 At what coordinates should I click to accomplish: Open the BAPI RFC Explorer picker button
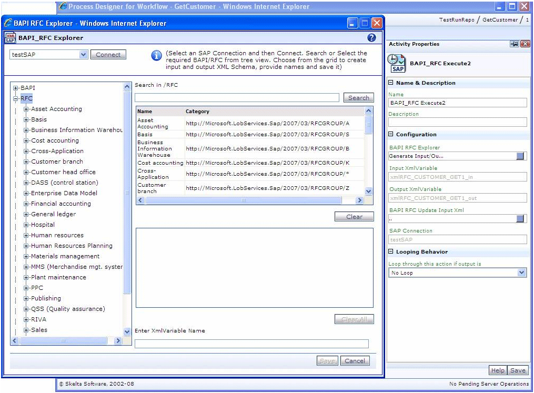tap(520, 156)
